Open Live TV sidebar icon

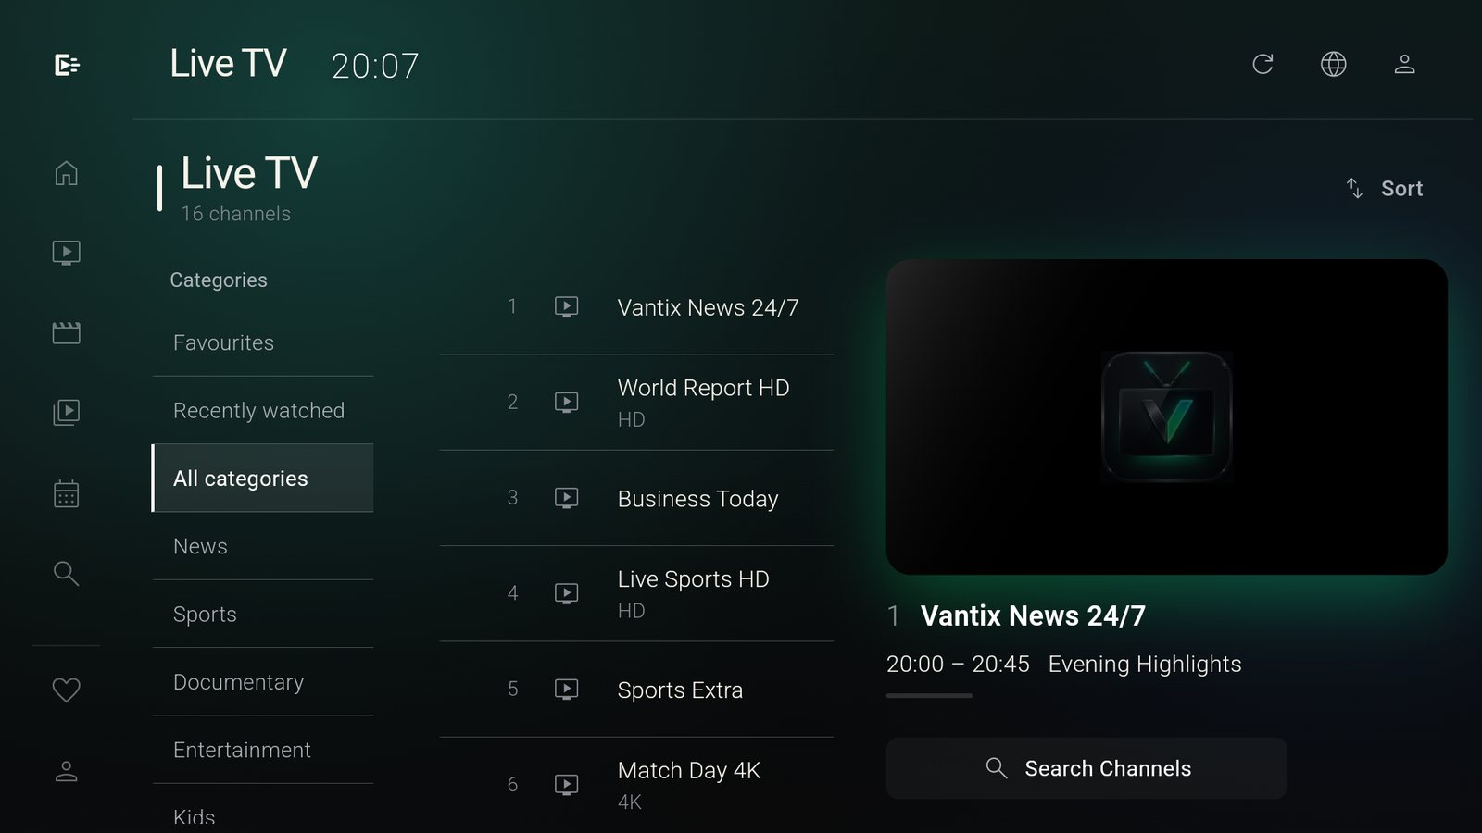[x=66, y=253]
